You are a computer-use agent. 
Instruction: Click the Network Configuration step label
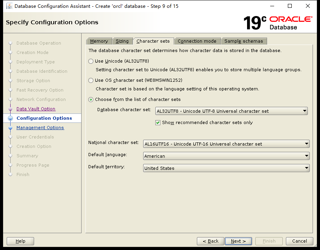pyautogui.click(x=41, y=99)
